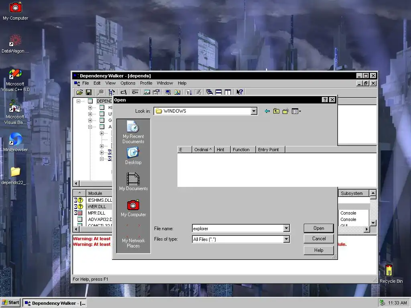Click the Cancel button

(x=319, y=239)
